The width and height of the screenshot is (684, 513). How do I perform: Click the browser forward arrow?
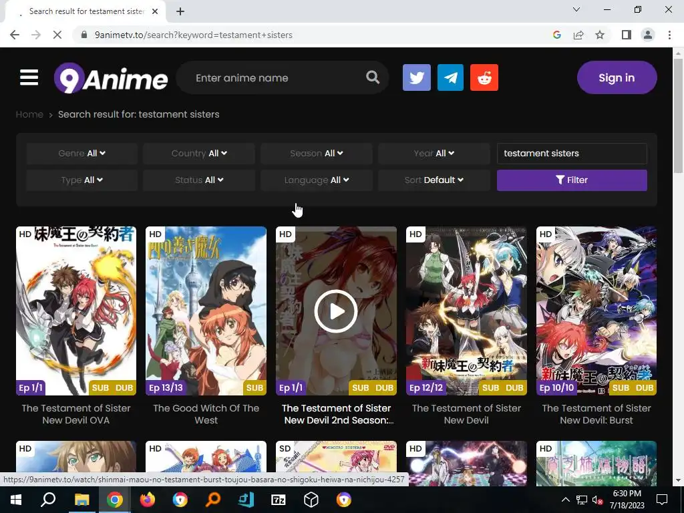36,35
